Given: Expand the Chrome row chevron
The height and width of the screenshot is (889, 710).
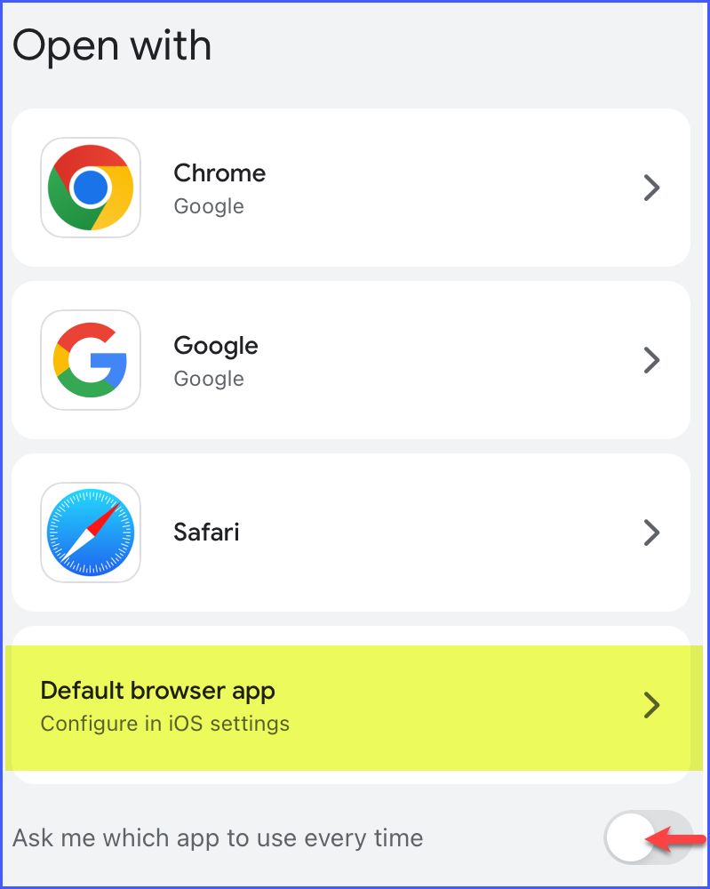Looking at the screenshot, I should coord(651,188).
